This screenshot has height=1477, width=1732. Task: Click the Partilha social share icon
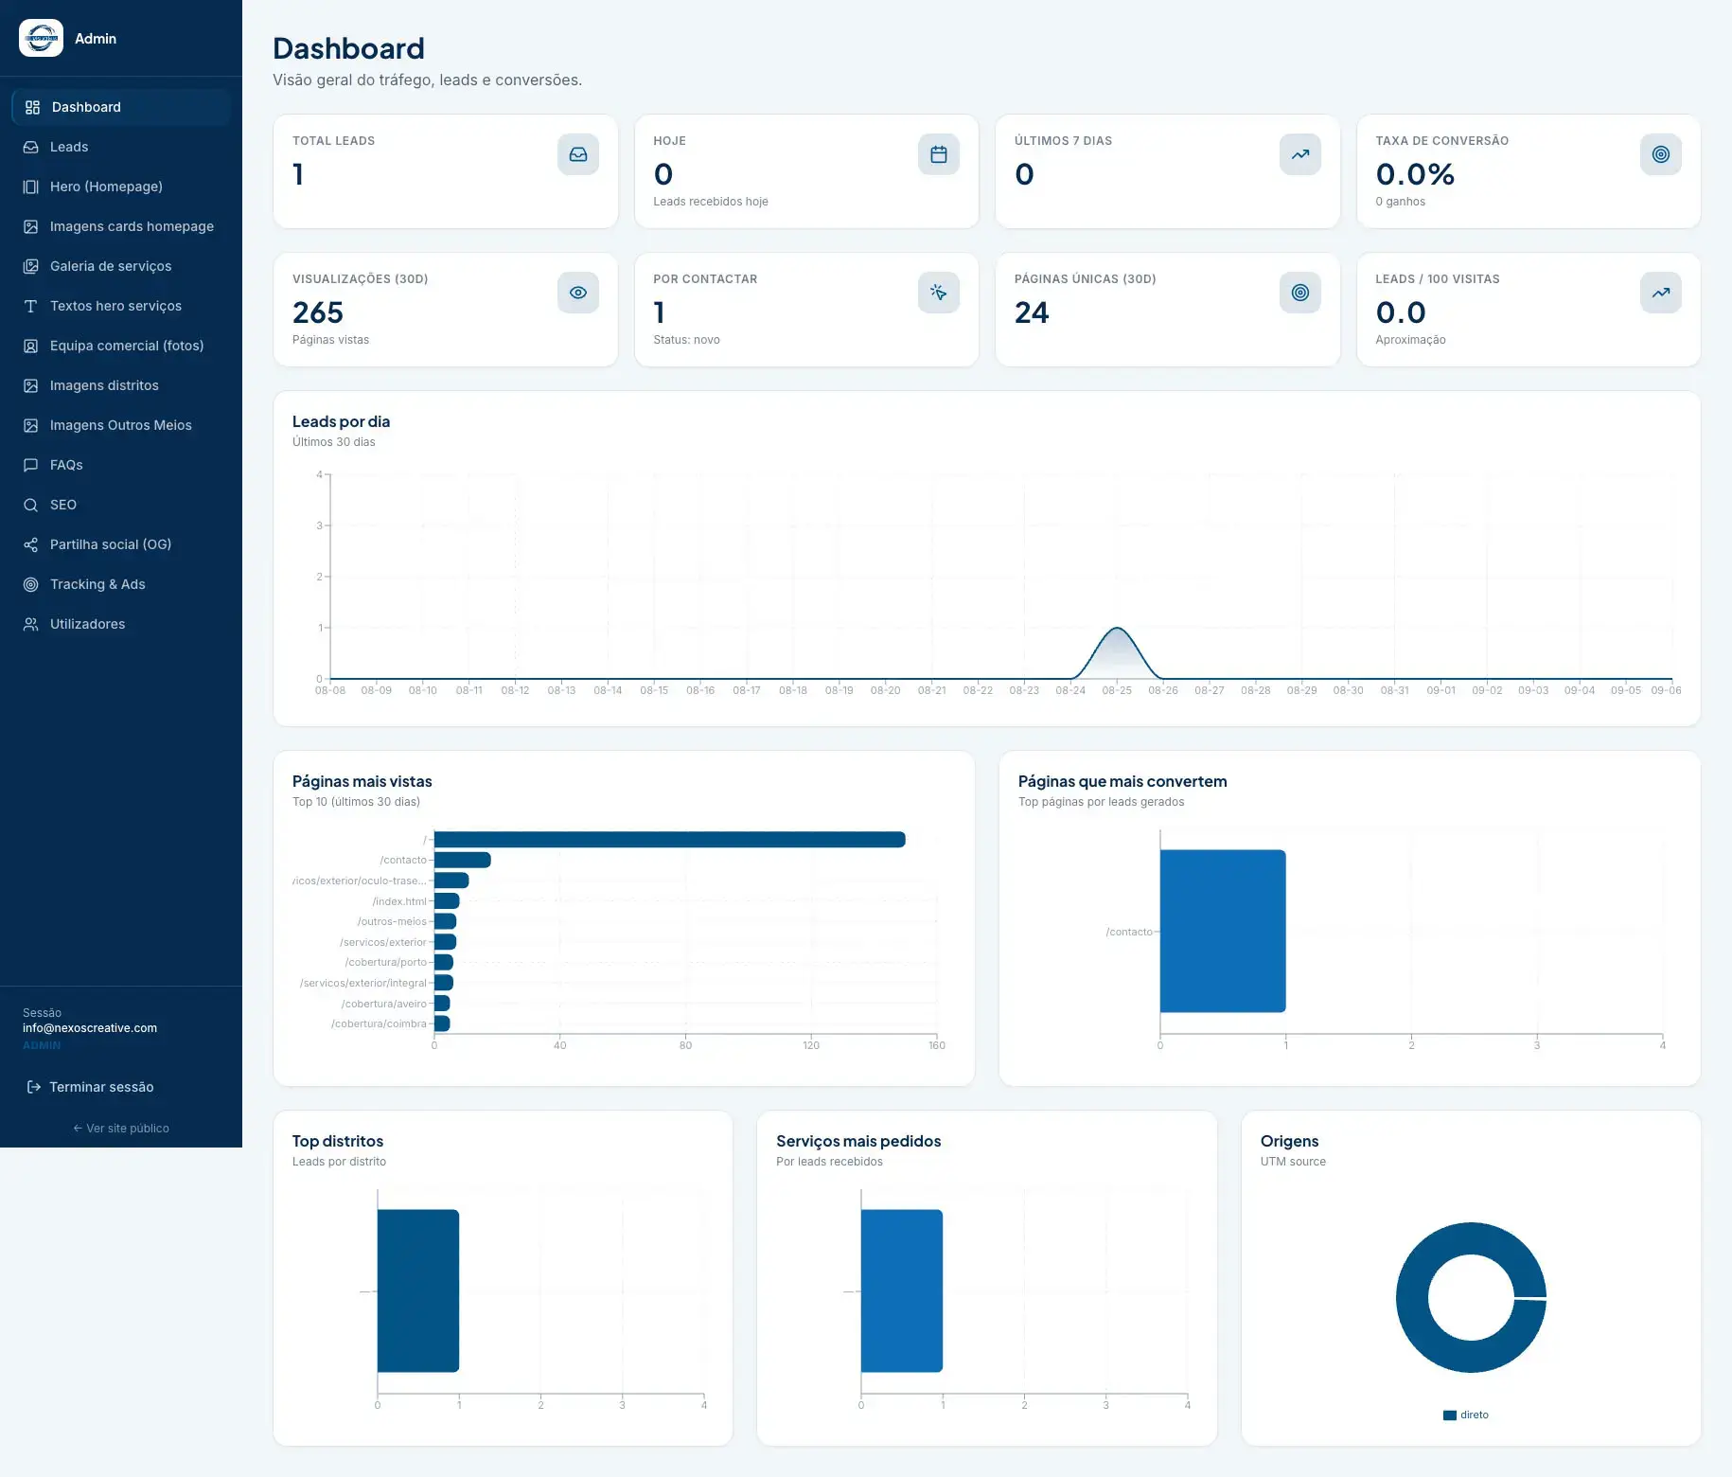click(31, 544)
